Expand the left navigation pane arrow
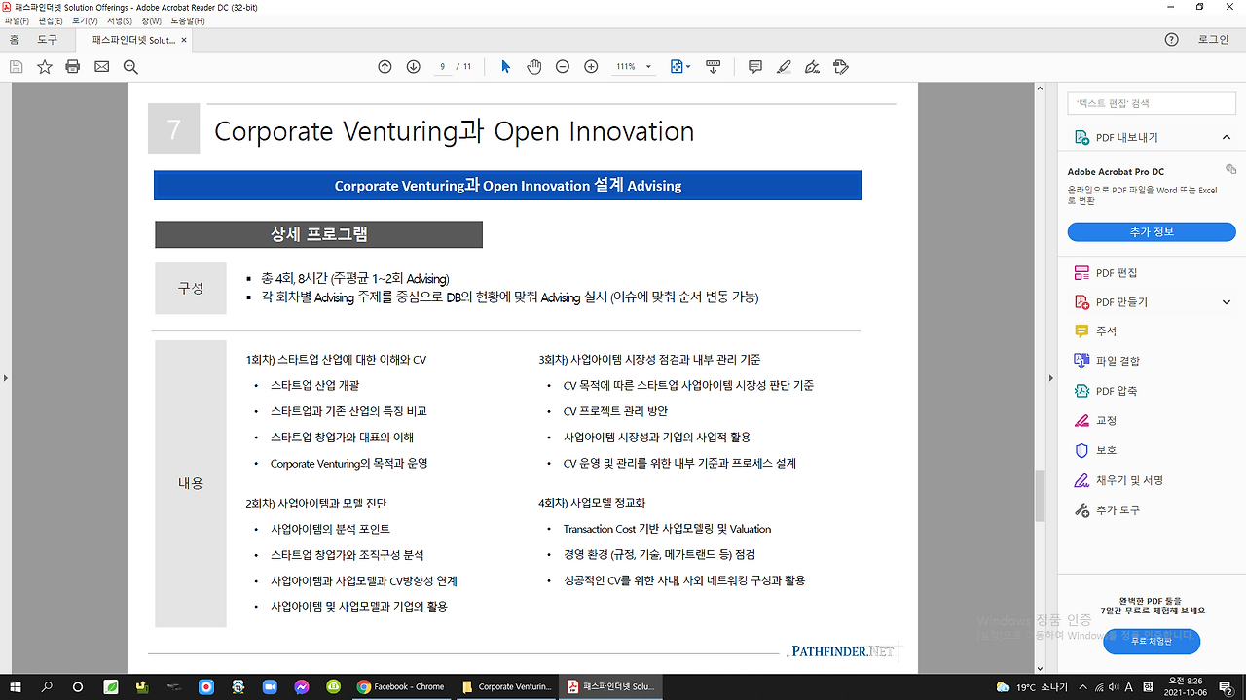This screenshot has width=1246, height=700. (5, 378)
